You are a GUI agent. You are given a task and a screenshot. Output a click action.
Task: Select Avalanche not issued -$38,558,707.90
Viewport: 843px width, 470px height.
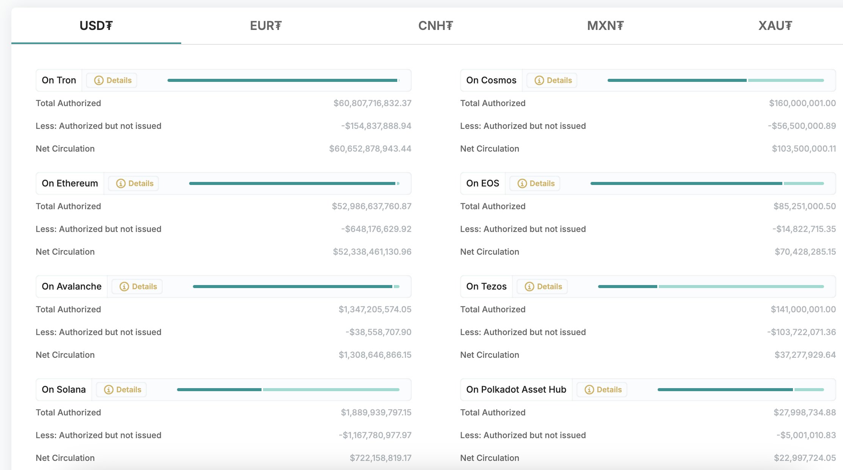click(378, 332)
